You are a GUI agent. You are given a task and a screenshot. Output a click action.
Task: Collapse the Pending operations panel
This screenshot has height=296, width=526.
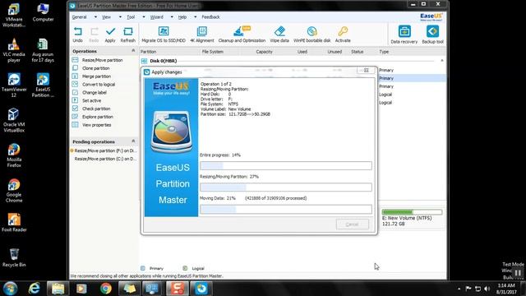coord(133,141)
